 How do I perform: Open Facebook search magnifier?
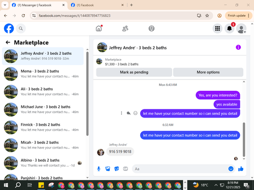tap(21, 28)
